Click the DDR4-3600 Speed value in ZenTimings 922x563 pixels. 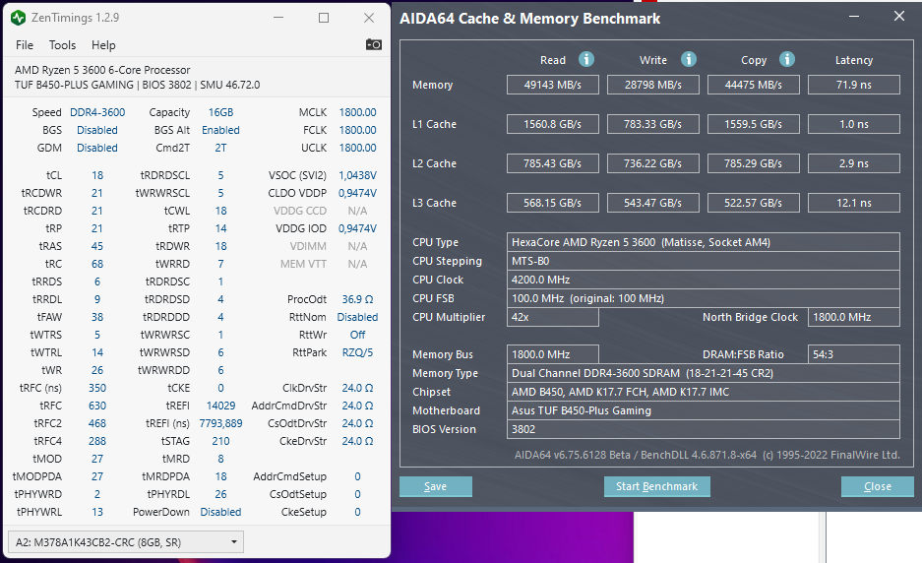tap(97, 112)
